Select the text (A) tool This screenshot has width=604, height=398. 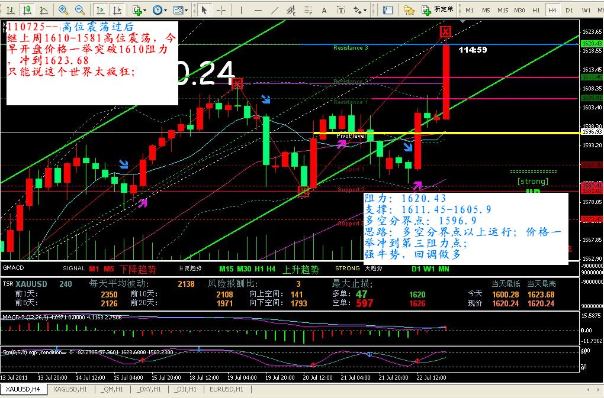(324, 10)
